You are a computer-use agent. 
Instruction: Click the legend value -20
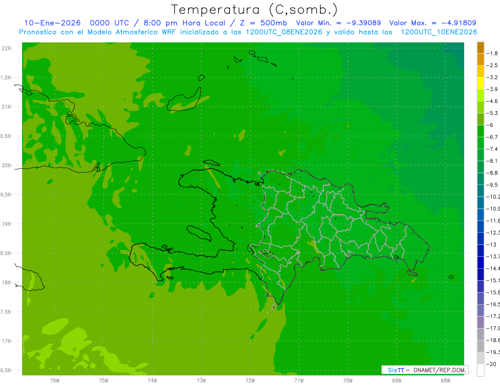492,364
